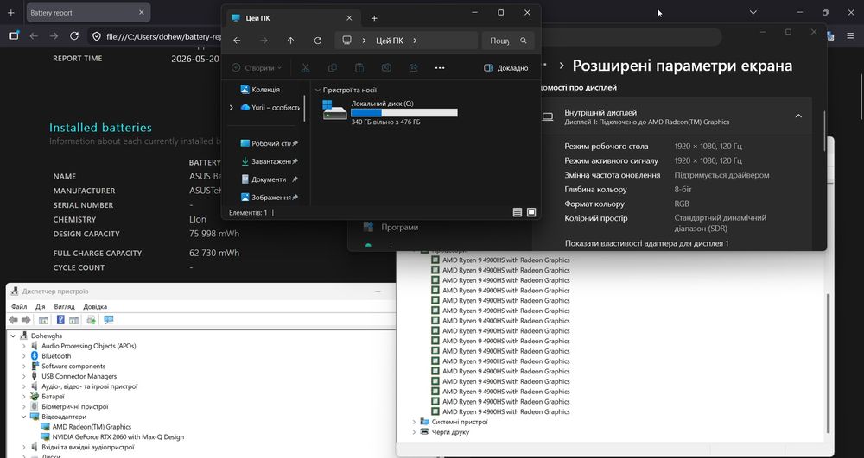Click the Copy icon in Explorer toolbar

[x=333, y=67]
